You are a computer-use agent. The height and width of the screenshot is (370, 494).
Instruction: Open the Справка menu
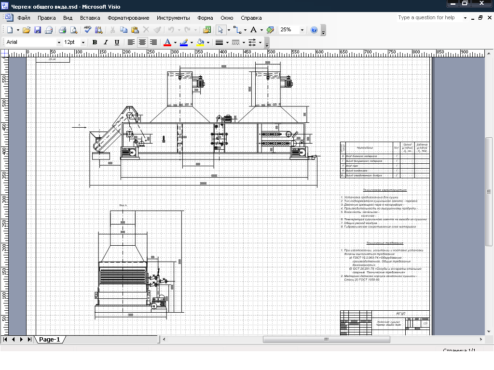[251, 18]
